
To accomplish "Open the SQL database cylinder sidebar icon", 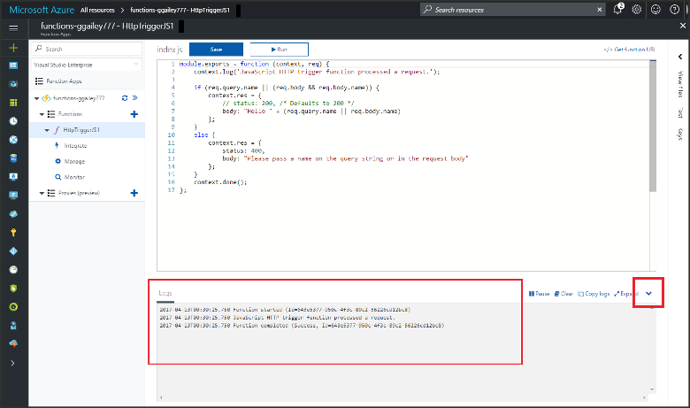I will [x=13, y=158].
